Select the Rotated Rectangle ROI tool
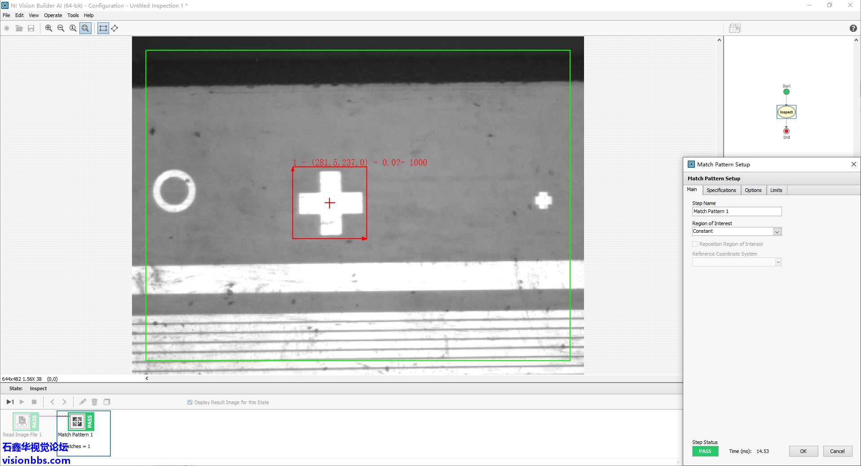Screen dimensions: 861x466 point(115,28)
